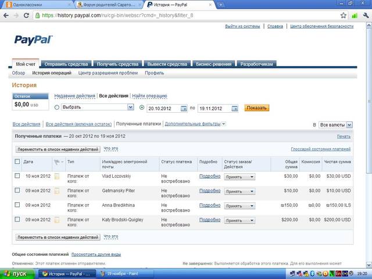Click the Выйти из системы link
This screenshot has height=279, width=372.
coord(242,26)
